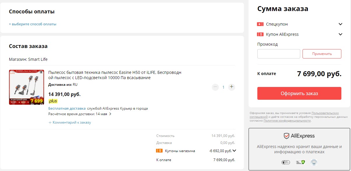The height and width of the screenshot is (171, 351).
Task: Apply promo code with Применить button
Action: click(322, 54)
